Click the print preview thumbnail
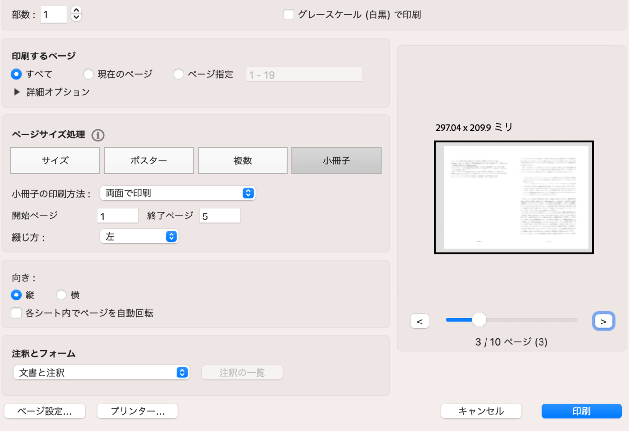629x431 pixels. 514,197
